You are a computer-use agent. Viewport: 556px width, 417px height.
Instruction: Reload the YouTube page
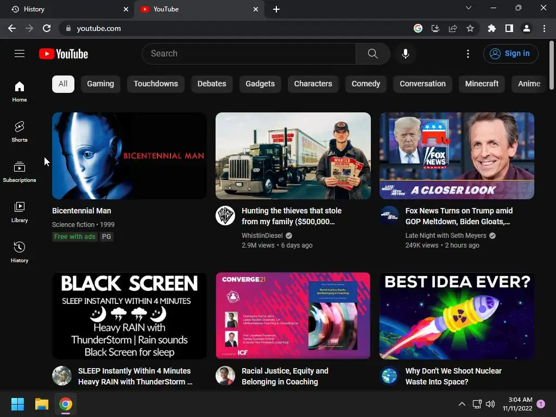click(47, 28)
